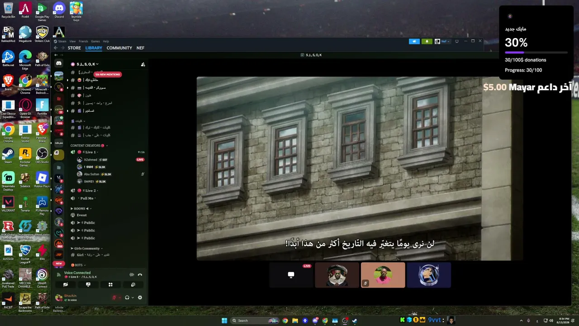Share your screen from the voice panel
Screen dimensions: 579x326
click(88, 285)
